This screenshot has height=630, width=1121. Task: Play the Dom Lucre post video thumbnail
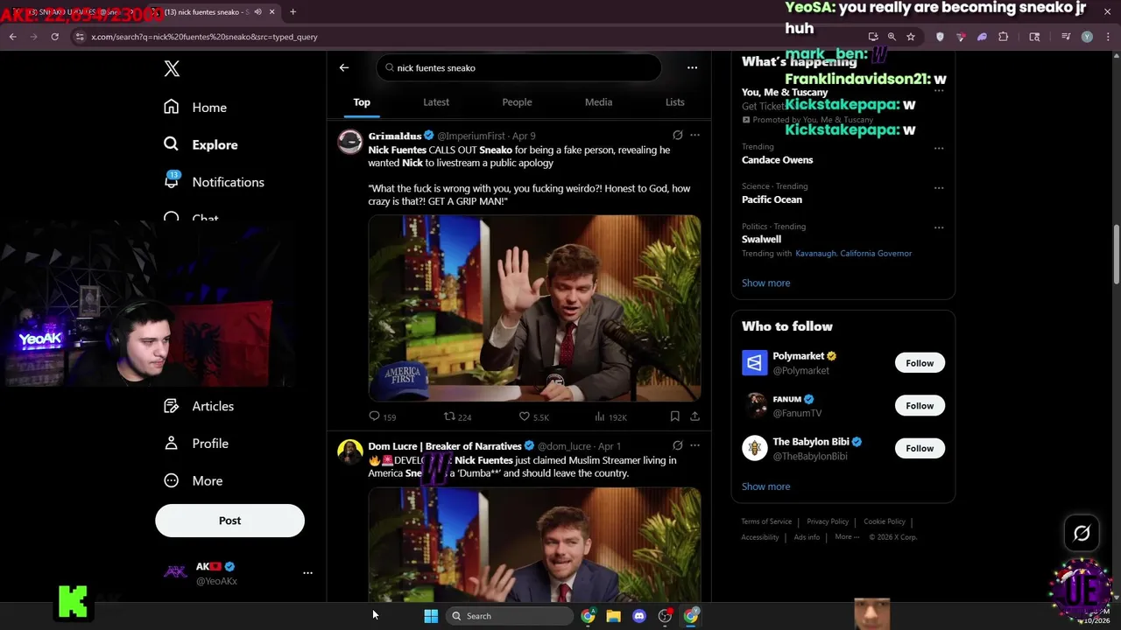pos(534,545)
